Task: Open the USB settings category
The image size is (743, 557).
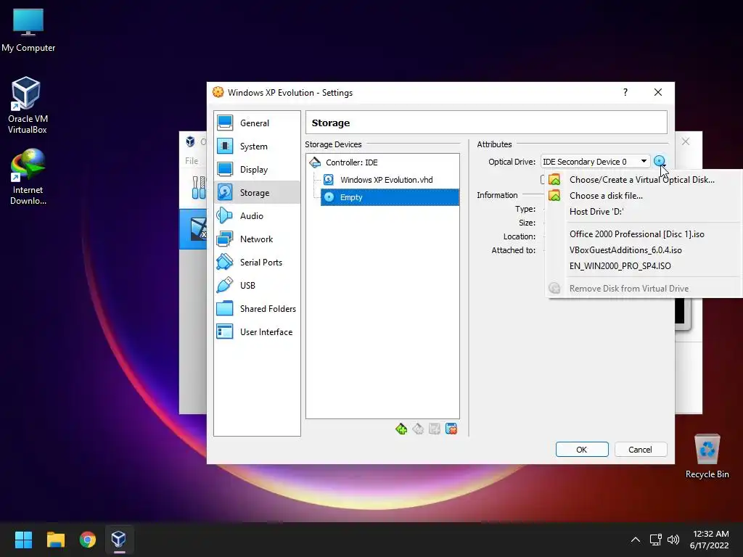Action: (x=256, y=286)
